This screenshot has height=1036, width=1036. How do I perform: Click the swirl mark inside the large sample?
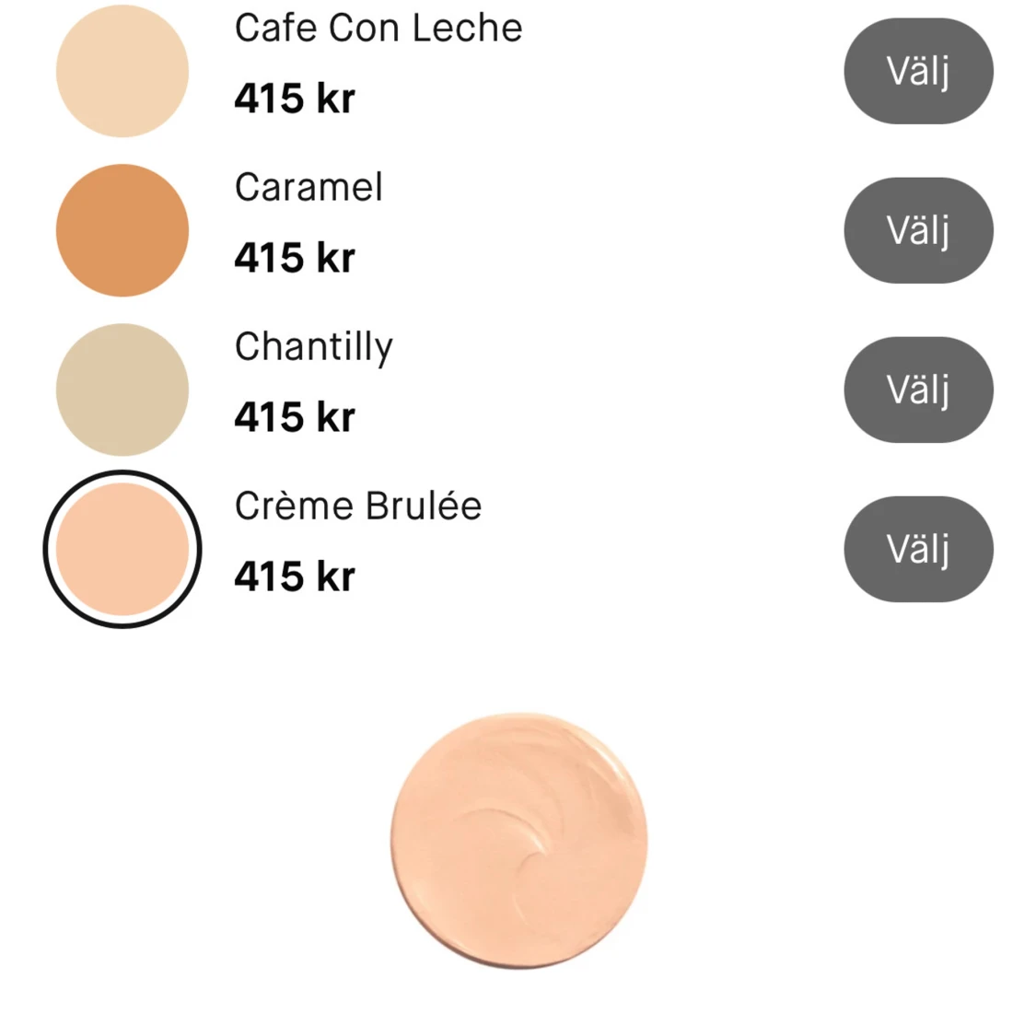click(x=522, y=838)
